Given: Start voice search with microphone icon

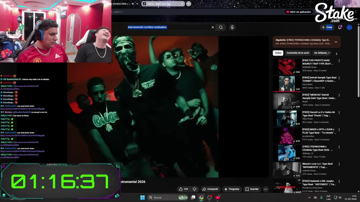Looking at the screenshot, I should [232, 27].
